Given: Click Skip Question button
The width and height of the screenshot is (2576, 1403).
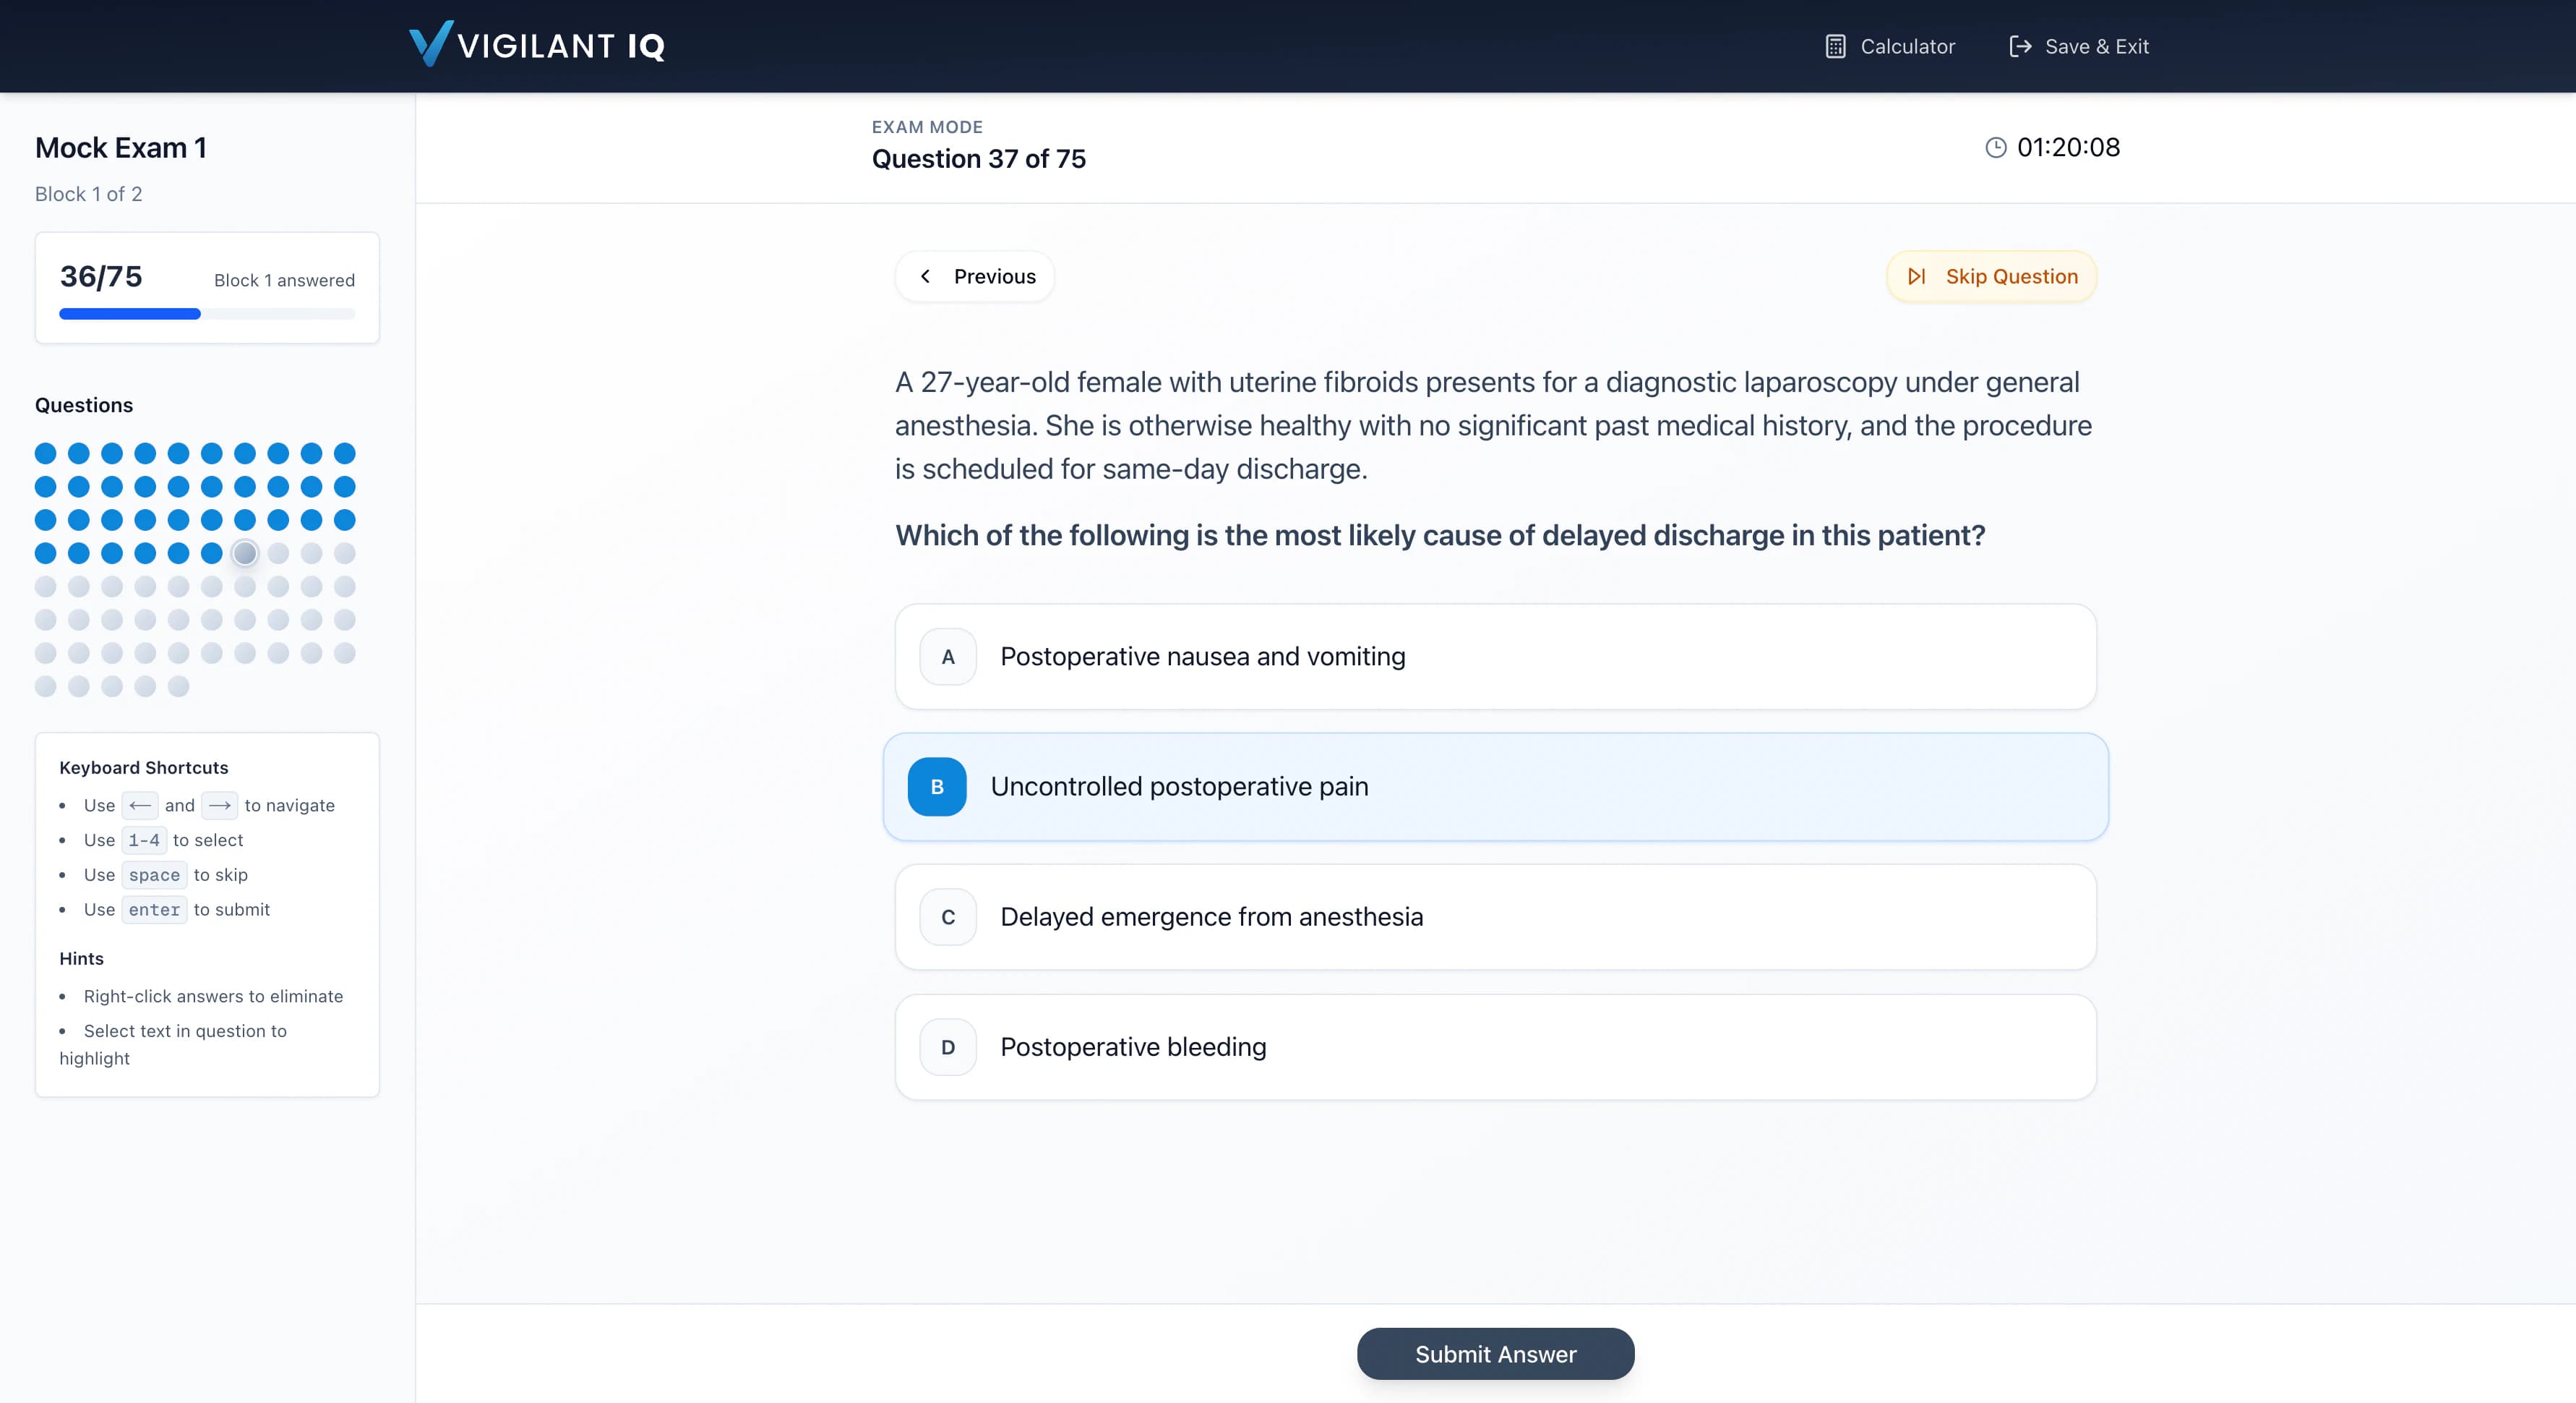Looking at the screenshot, I should [1991, 276].
